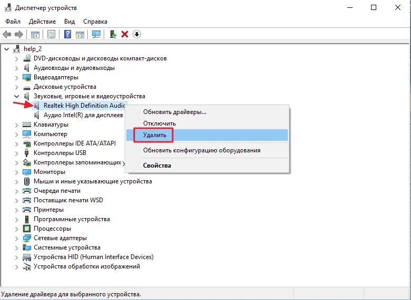
Task: Expand the Программные устройства category
Action: tap(16, 220)
